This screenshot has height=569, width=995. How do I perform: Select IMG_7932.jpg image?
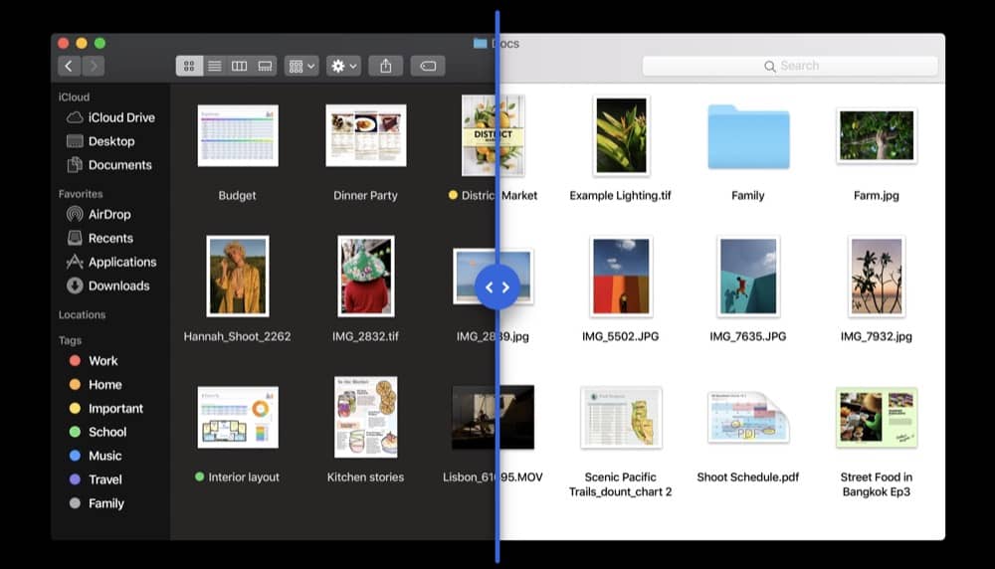pyautogui.click(x=877, y=277)
